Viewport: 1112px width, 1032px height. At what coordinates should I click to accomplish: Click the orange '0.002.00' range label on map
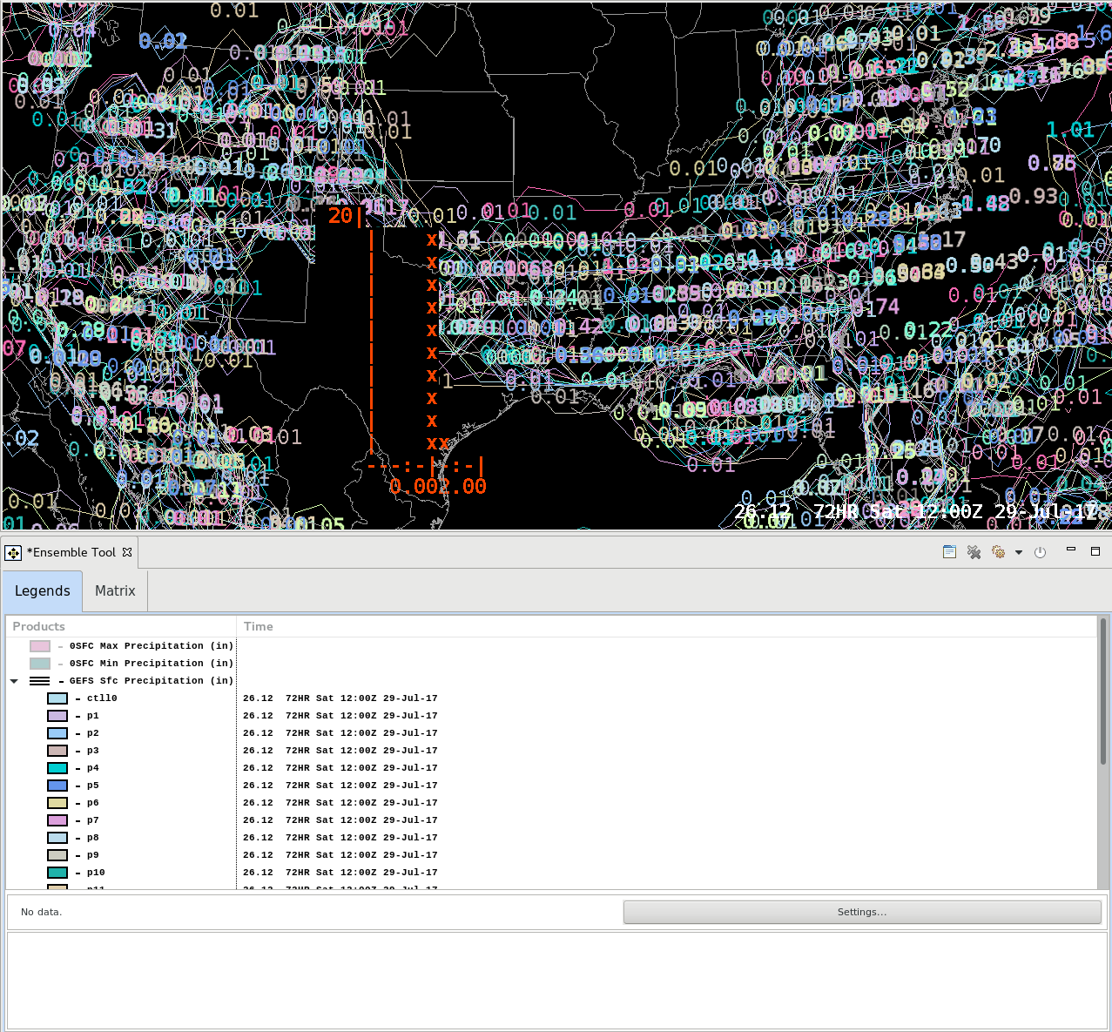pyautogui.click(x=438, y=487)
